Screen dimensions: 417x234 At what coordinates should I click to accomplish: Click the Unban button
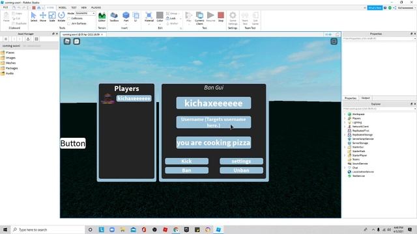(242, 170)
